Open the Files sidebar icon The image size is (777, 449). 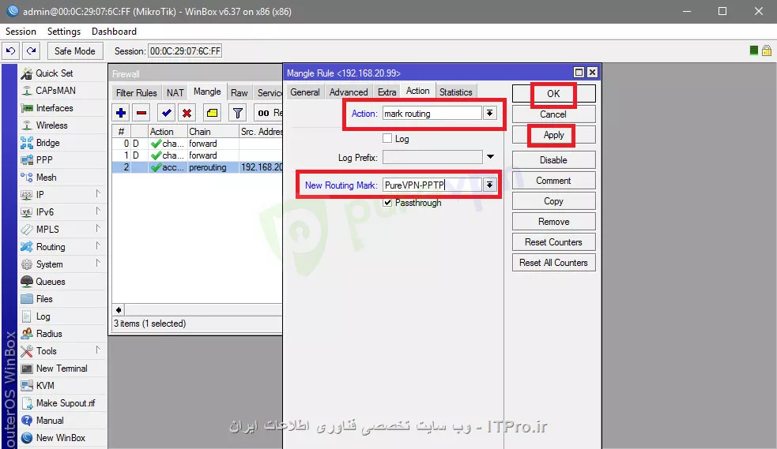pyautogui.click(x=27, y=298)
